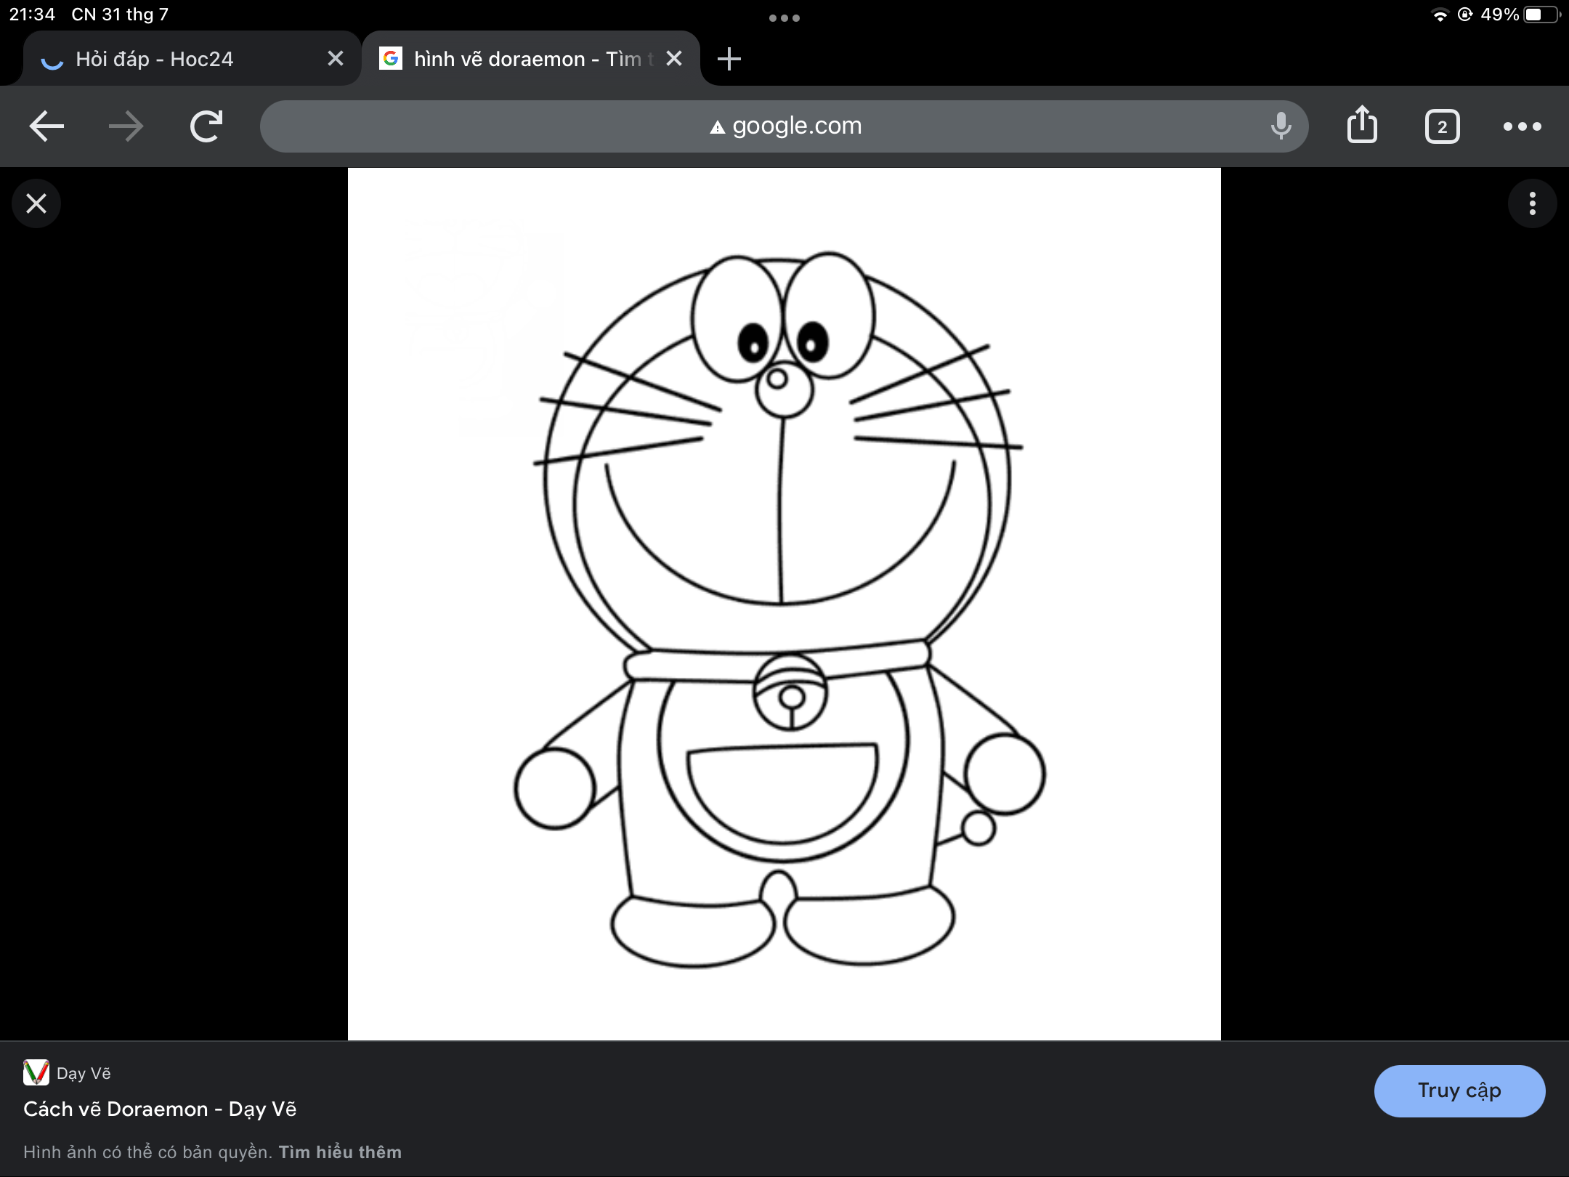Viewport: 1569px width, 1177px height.
Task: Tap the Truy cập button
Action: point(1459,1091)
